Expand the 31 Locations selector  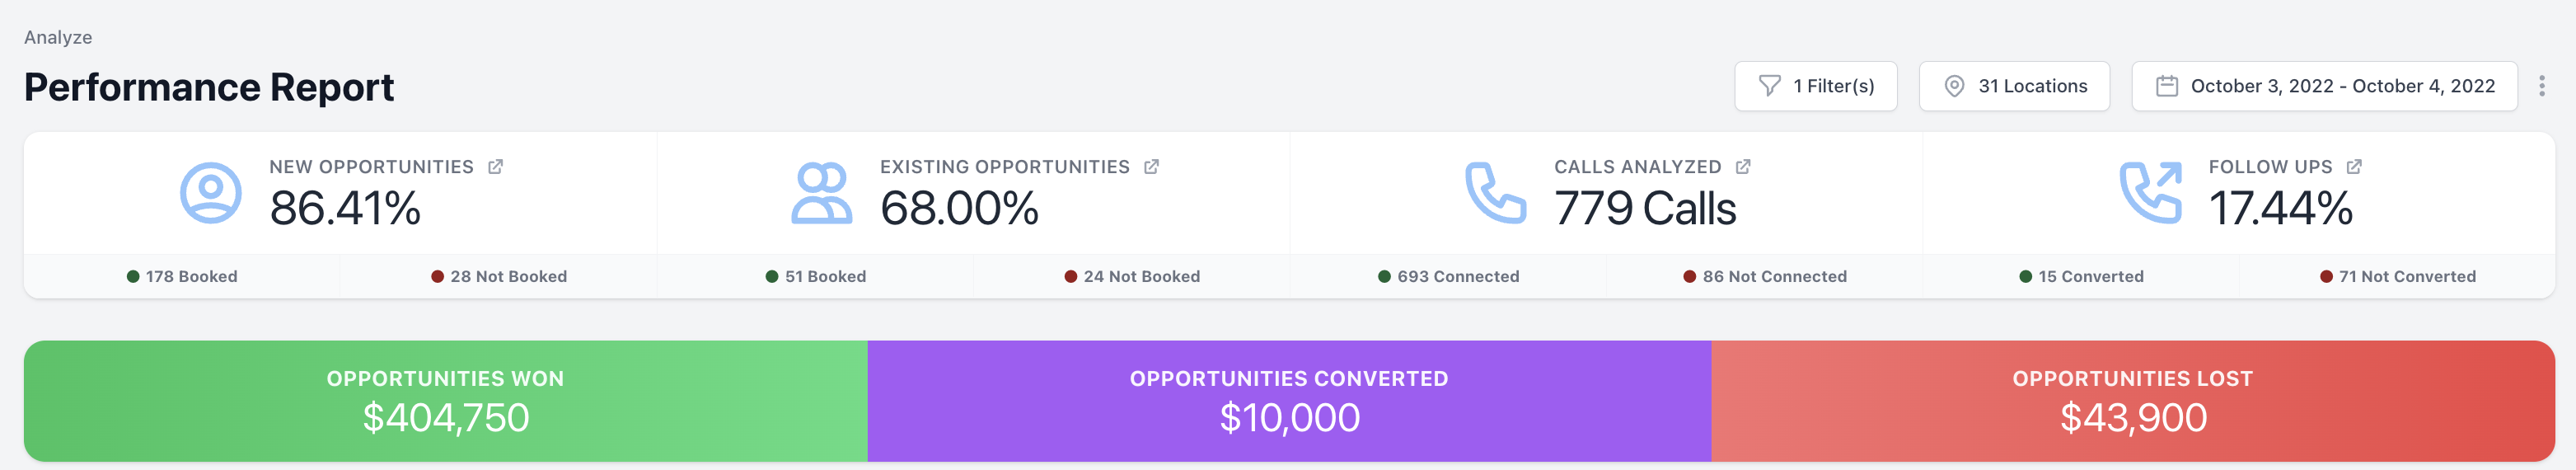pyautogui.click(x=2014, y=86)
